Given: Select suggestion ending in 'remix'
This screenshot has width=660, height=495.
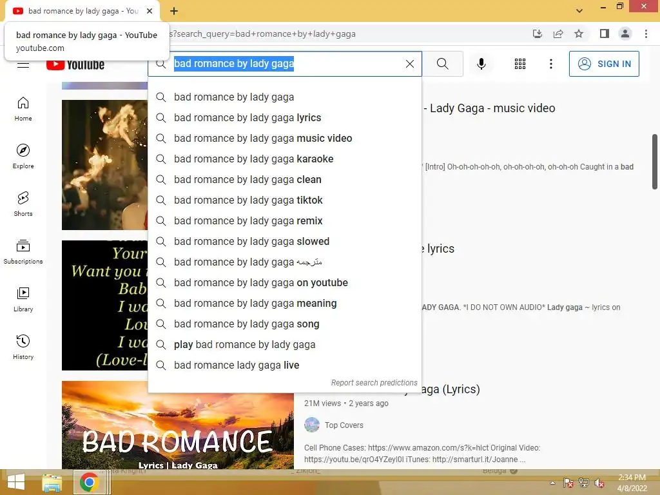Looking at the screenshot, I should pyautogui.click(x=284, y=220).
